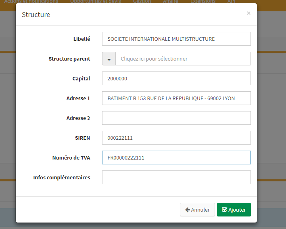286x229 pixels.
Task: Open the Affaire menu behind dialog
Action: click(171, 2)
